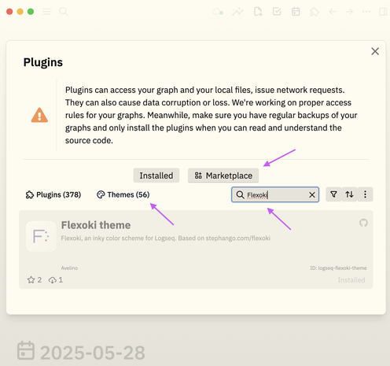Select the Plugins (378) category

pyautogui.click(x=53, y=194)
